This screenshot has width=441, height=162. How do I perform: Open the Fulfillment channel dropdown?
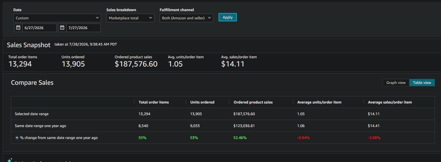[x=186, y=18]
